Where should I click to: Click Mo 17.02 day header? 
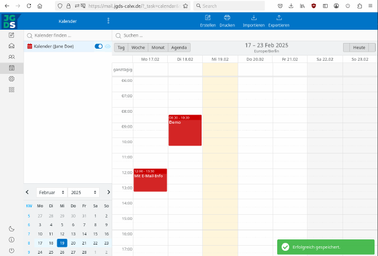click(x=150, y=59)
